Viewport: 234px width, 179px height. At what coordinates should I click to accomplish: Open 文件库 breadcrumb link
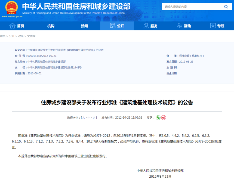pyautogui.click(x=31, y=36)
